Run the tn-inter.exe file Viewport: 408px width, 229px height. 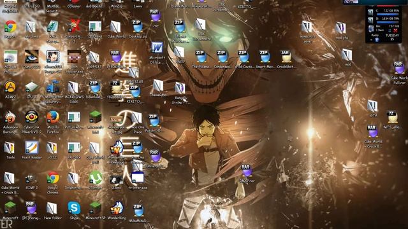coord(138,178)
